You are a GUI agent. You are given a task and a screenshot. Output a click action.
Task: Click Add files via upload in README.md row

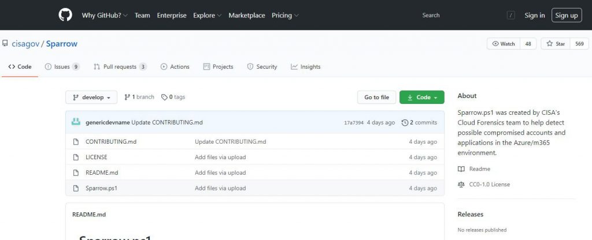[220, 172]
